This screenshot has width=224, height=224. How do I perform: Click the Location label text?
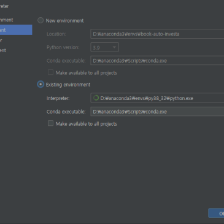[56, 34]
